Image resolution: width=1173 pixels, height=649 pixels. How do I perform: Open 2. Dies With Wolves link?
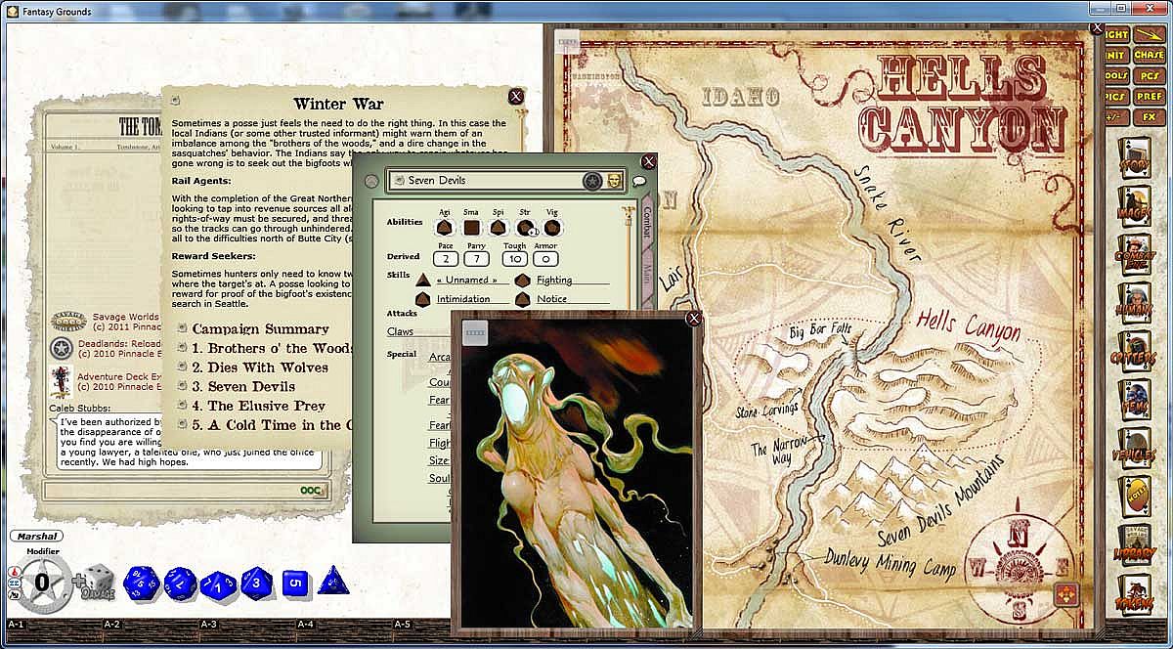click(260, 368)
